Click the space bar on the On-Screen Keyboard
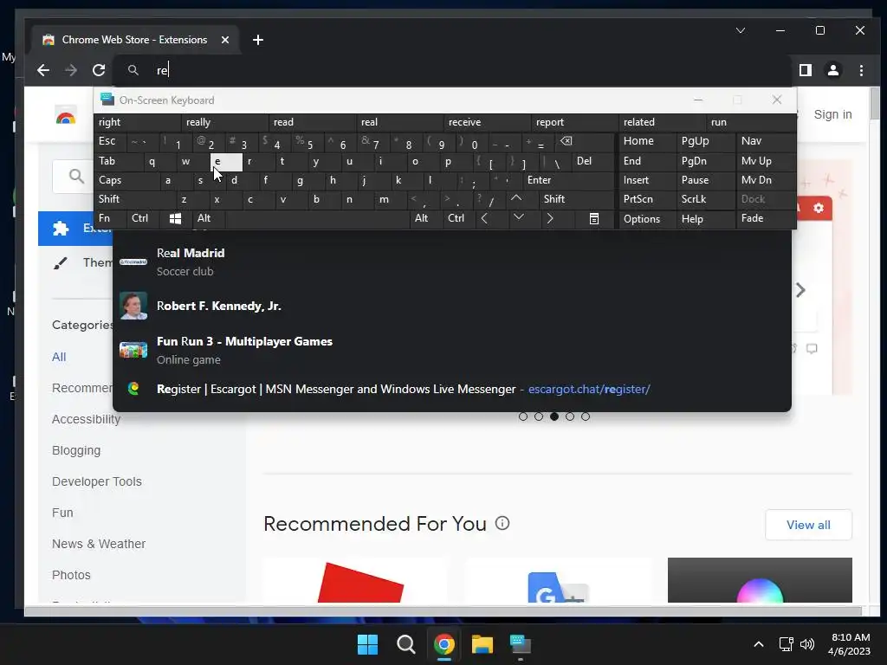 point(317,218)
